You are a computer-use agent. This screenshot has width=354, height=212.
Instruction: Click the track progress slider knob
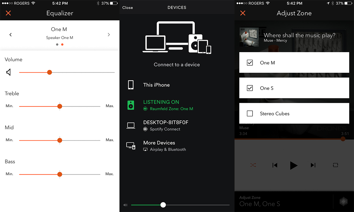[343, 139]
